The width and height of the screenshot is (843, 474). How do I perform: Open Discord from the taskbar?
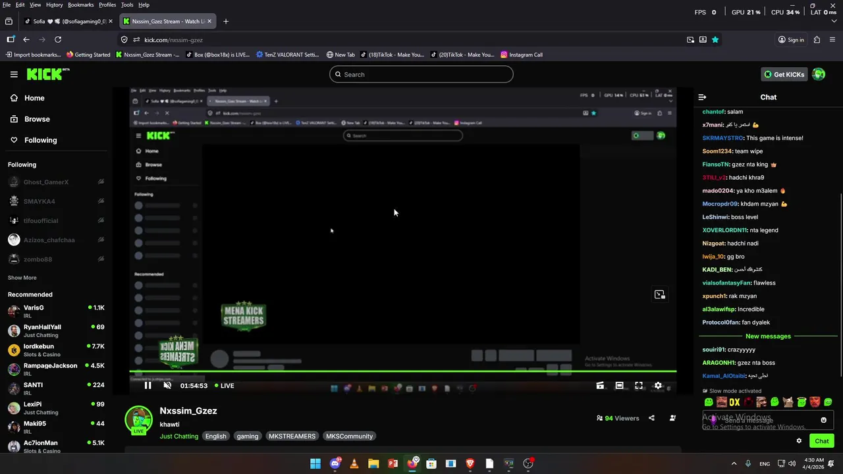point(335,463)
